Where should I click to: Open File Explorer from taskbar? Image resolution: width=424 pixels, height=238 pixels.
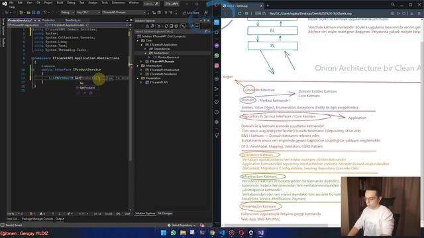tap(183, 233)
